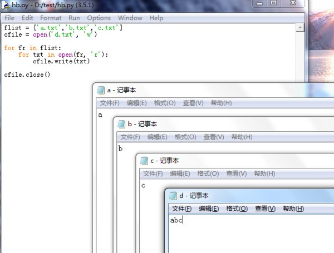Open 查看(V) menu in d notepad
This screenshot has width=334, height=253.
[265, 209]
